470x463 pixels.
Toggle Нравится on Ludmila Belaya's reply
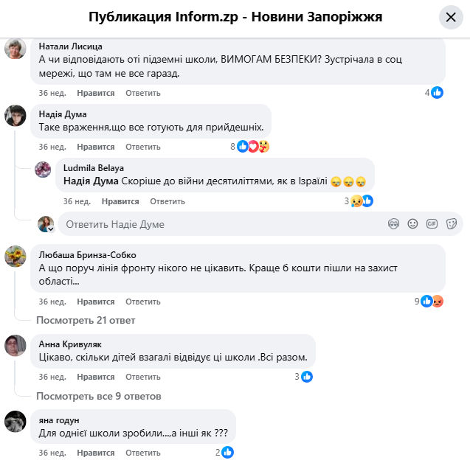pos(120,201)
